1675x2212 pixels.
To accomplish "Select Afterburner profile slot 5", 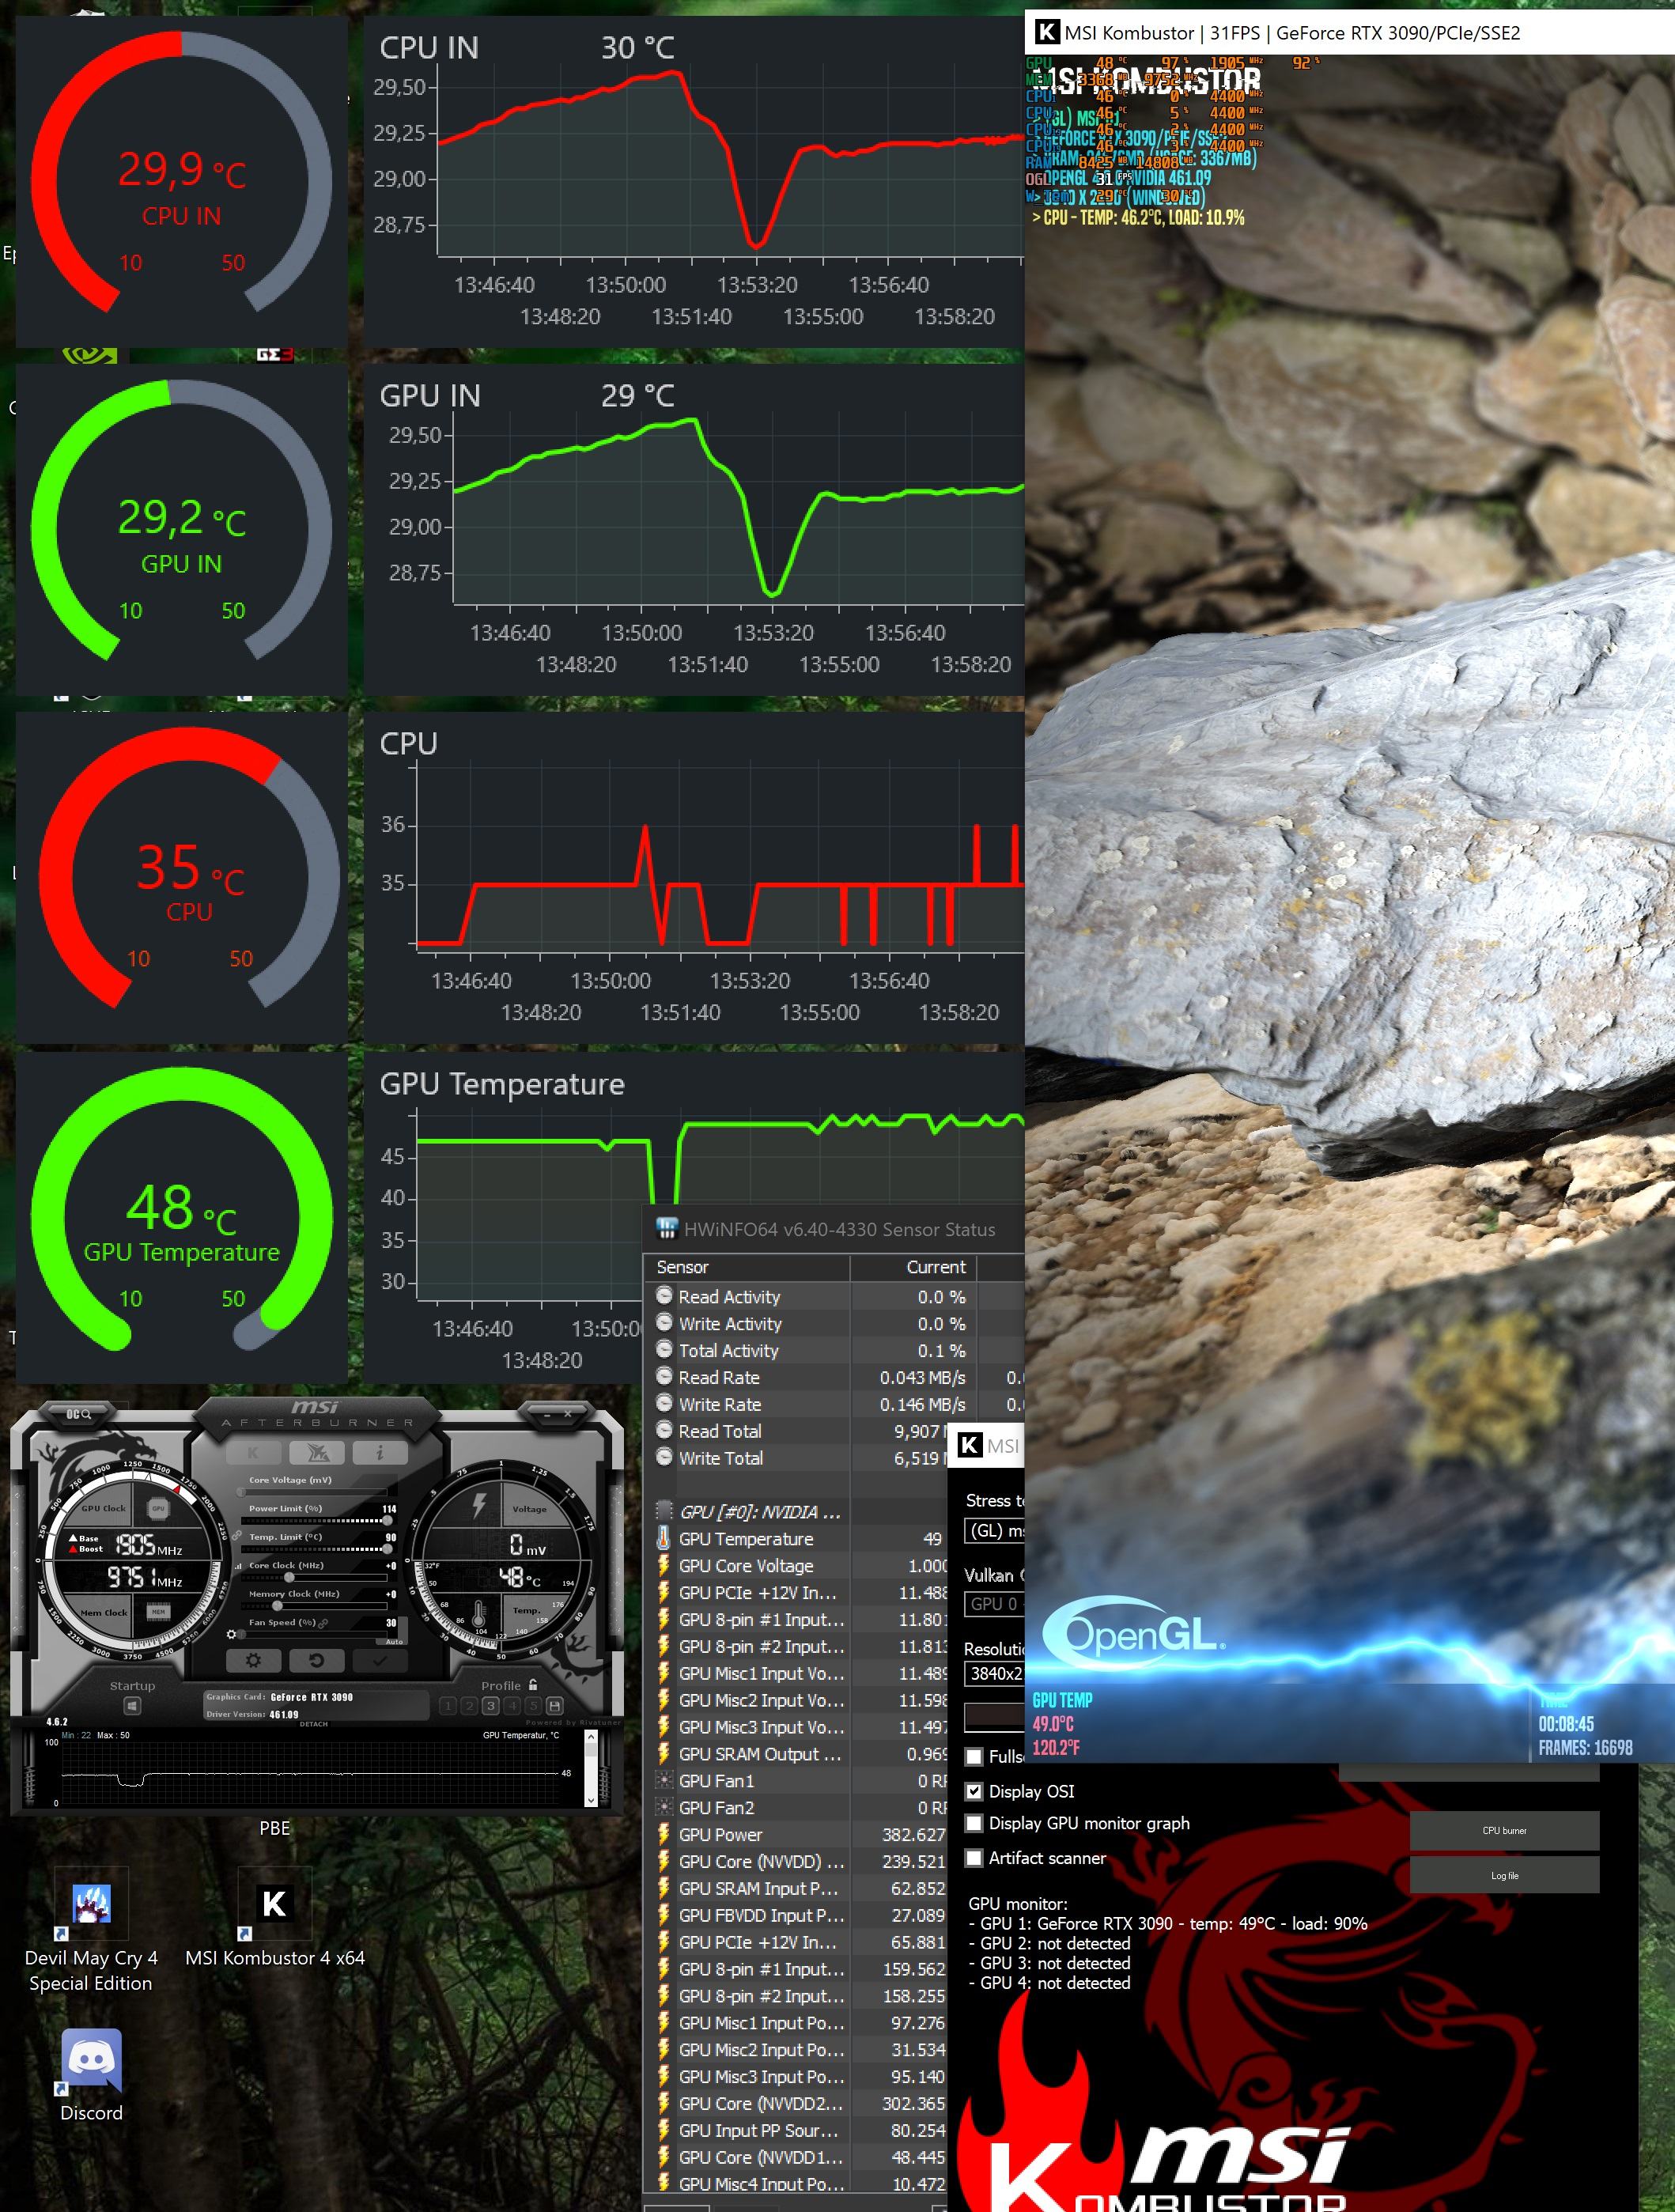I will click(534, 1706).
